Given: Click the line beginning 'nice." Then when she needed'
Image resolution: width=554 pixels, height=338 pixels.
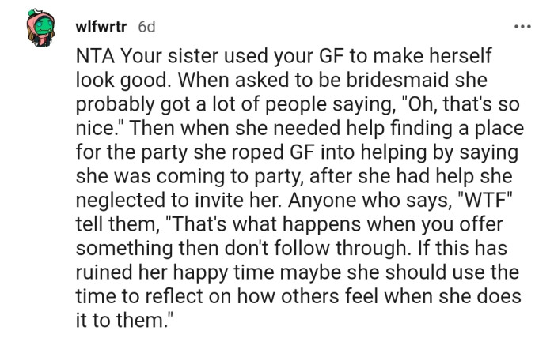Looking at the screenshot, I should 300,128.
